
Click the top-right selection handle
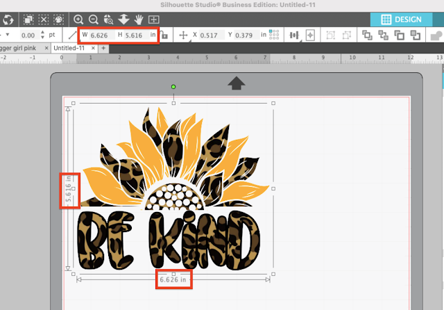click(273, 104)
